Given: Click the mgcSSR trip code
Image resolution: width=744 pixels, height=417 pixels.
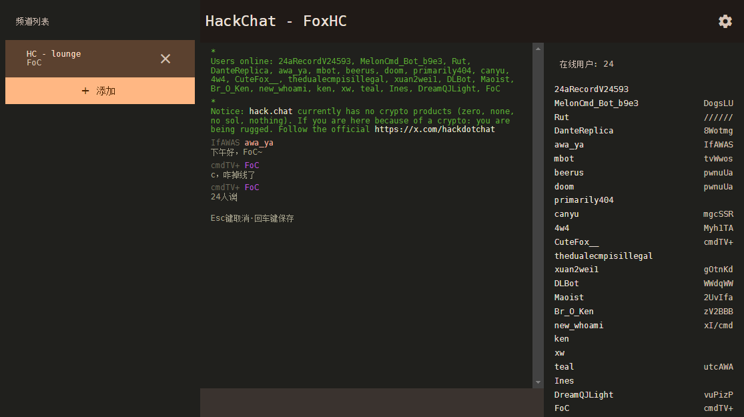Looking at the screenshot, I should [719, 214].
